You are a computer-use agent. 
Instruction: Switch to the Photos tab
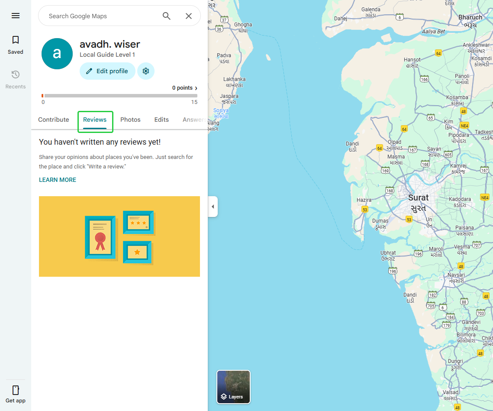coord(130,120)
